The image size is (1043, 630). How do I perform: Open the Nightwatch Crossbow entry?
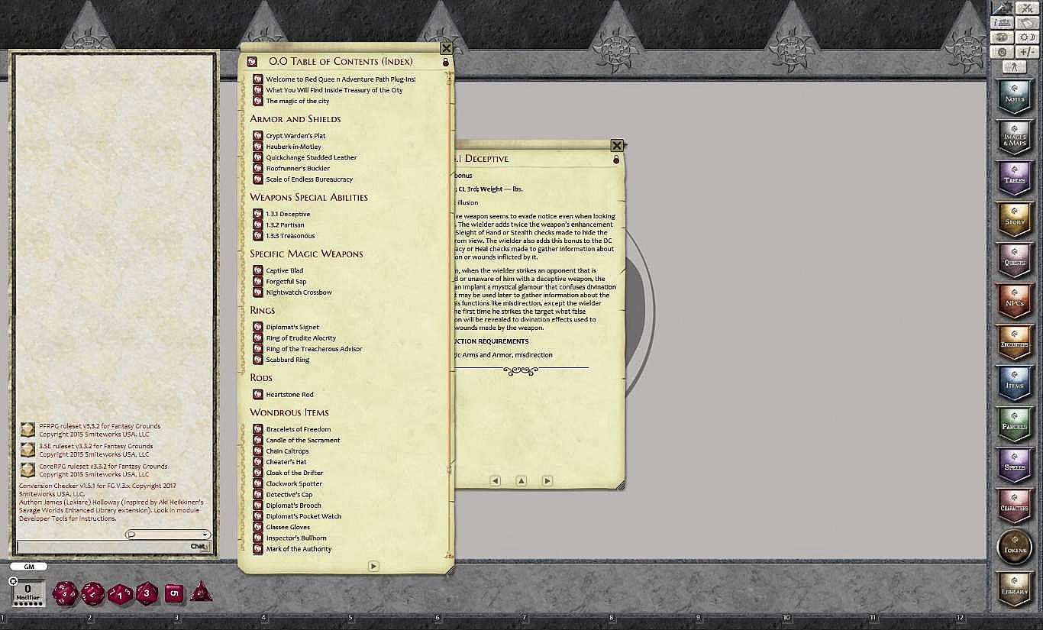click(299, 292)
